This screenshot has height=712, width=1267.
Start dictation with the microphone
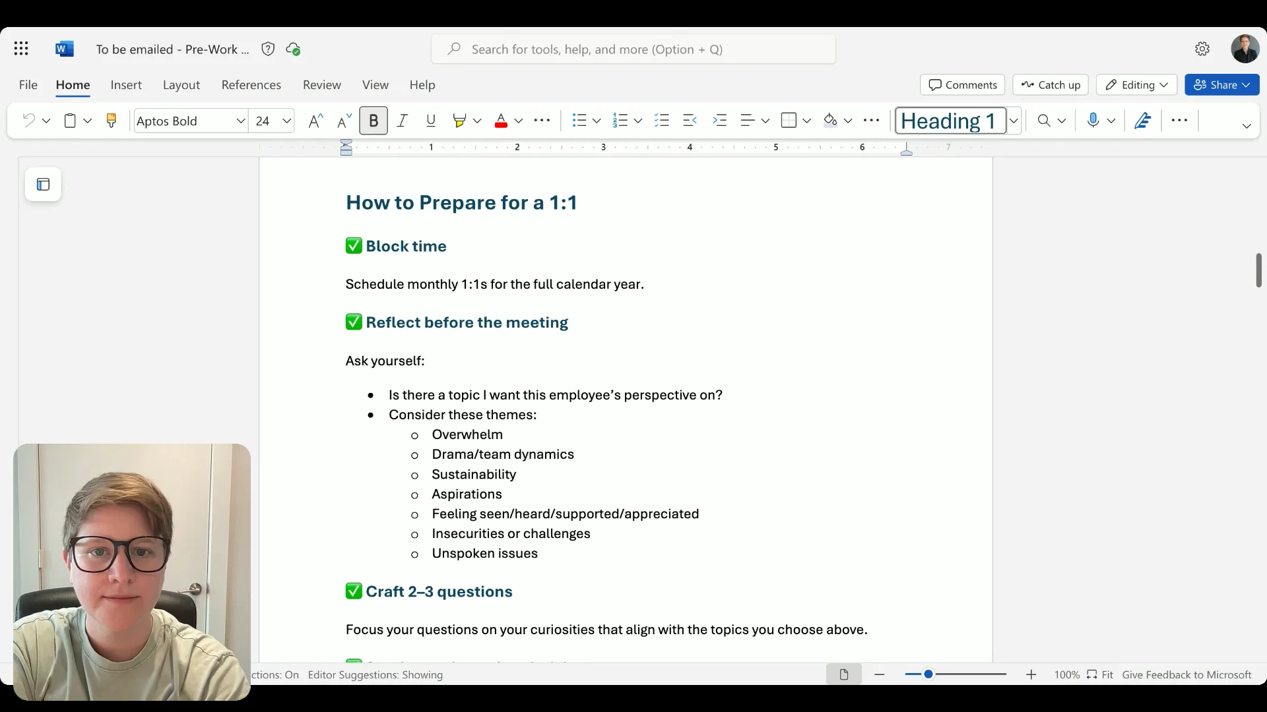[1093, 121]
